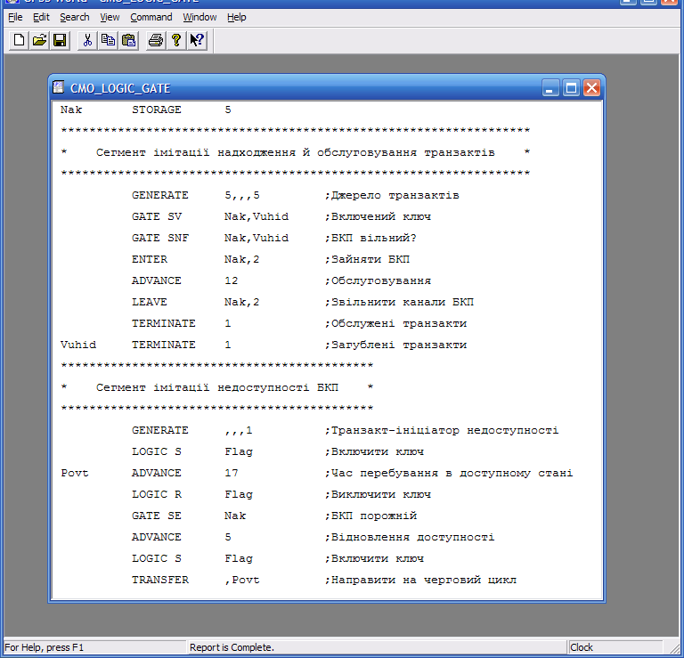This screenshot has height=658, width=684.
Task: Click comment ';БКП порожній'
Action: click(x=370, y=516)
